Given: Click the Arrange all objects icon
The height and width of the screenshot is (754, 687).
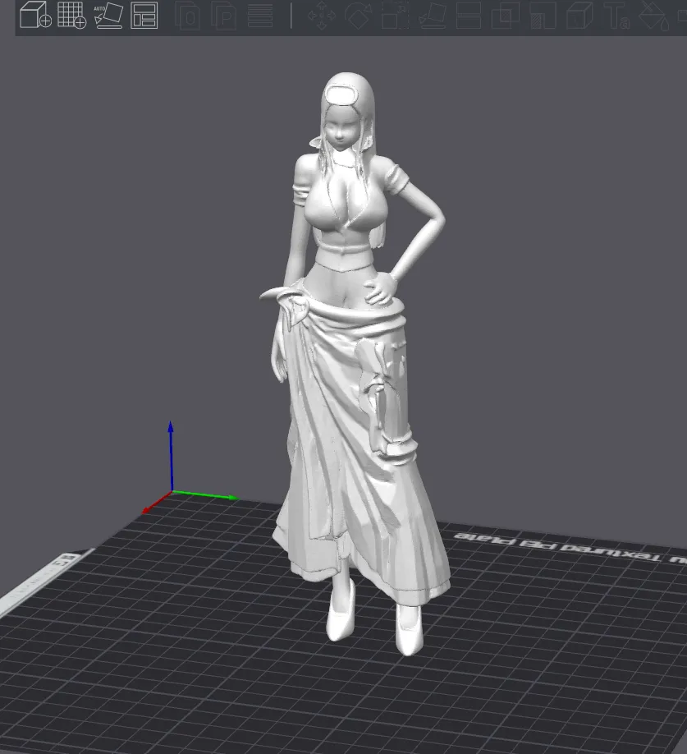Looking at the screenshot, I should pyautogui.click(x=145, y=16).
